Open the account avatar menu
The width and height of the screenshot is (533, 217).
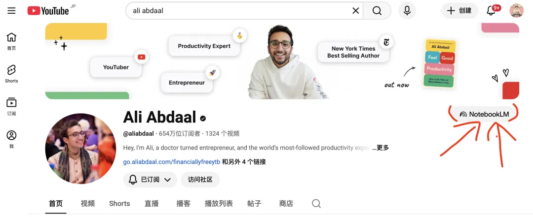pyautogui.click(x=516, y=10)
